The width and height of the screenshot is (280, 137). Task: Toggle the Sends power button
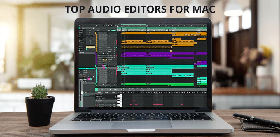click(84, 92)
